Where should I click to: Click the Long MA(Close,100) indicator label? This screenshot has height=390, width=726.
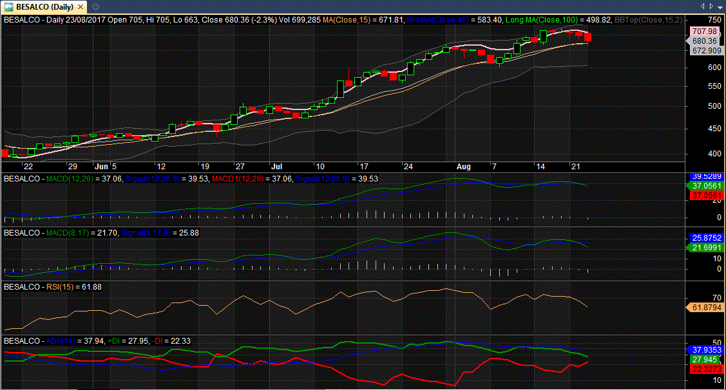[542, 20]
